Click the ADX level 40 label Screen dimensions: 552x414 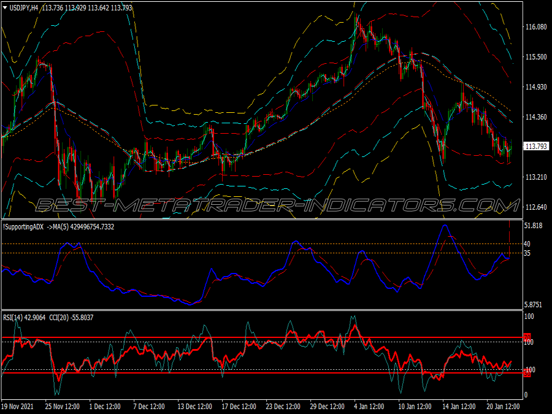tap(527, 243)
